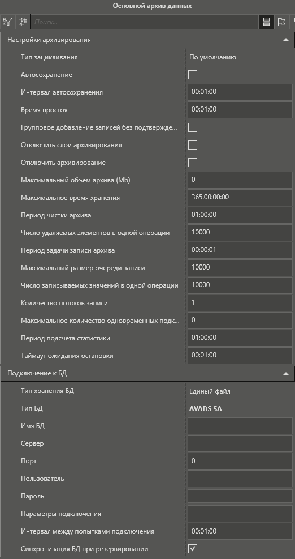Focus the Поиск search field
This screenshot has width=295, height=559.
(x=145, y=22)
